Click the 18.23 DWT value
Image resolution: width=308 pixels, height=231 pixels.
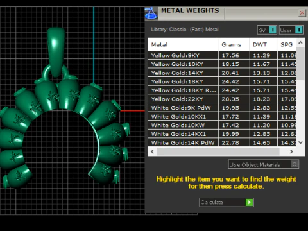(262, 99)
